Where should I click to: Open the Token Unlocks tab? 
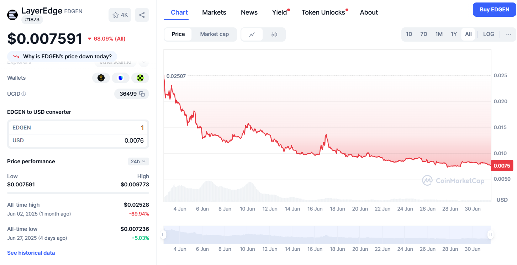pyautogui.click(x=323, y=12)
